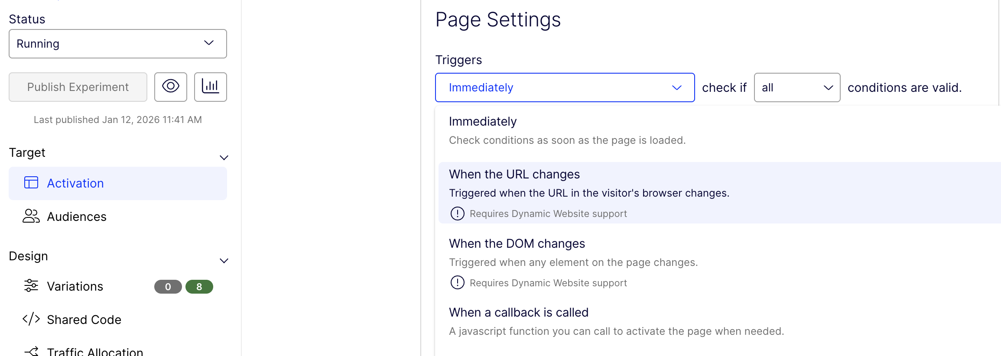Click the Publish Experiment button
Screen dimensions: 1001x356
point(78,87)
